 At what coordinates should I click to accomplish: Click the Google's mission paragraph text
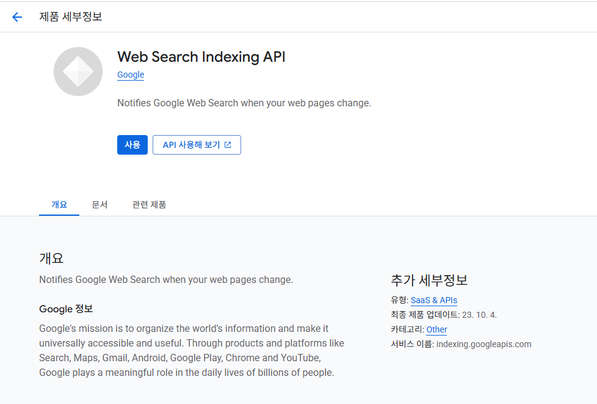pyautogui.click(x=192, y=351)
